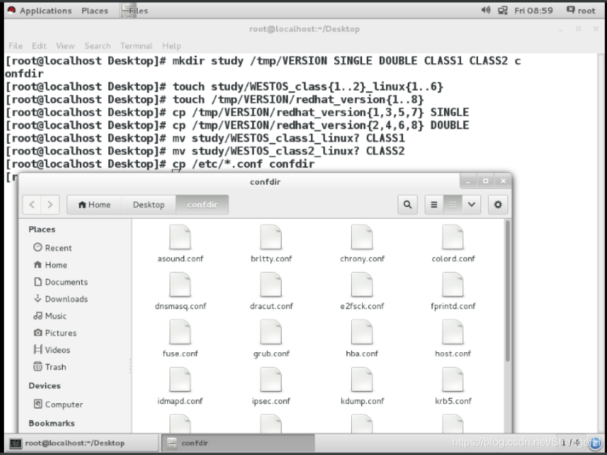Open the Places menu in top panel
Image resolution: width=607 pixels, height=455 pixels.
point(94,10)
